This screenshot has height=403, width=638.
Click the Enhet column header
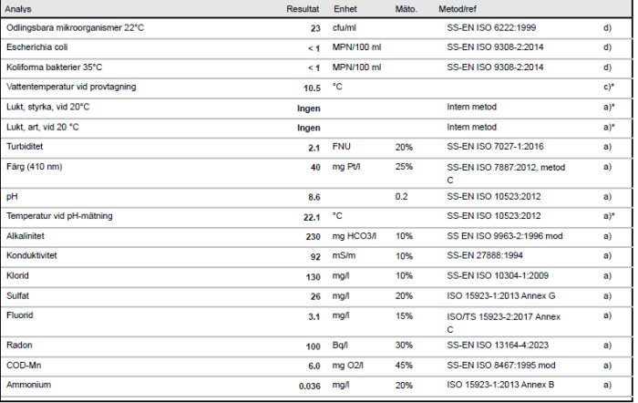(x=345, y=9)
